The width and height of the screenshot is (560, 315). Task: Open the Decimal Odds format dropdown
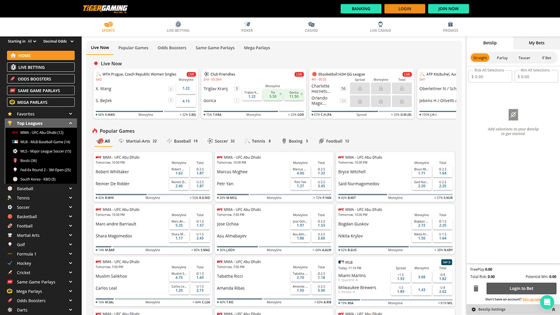(57, 42)
